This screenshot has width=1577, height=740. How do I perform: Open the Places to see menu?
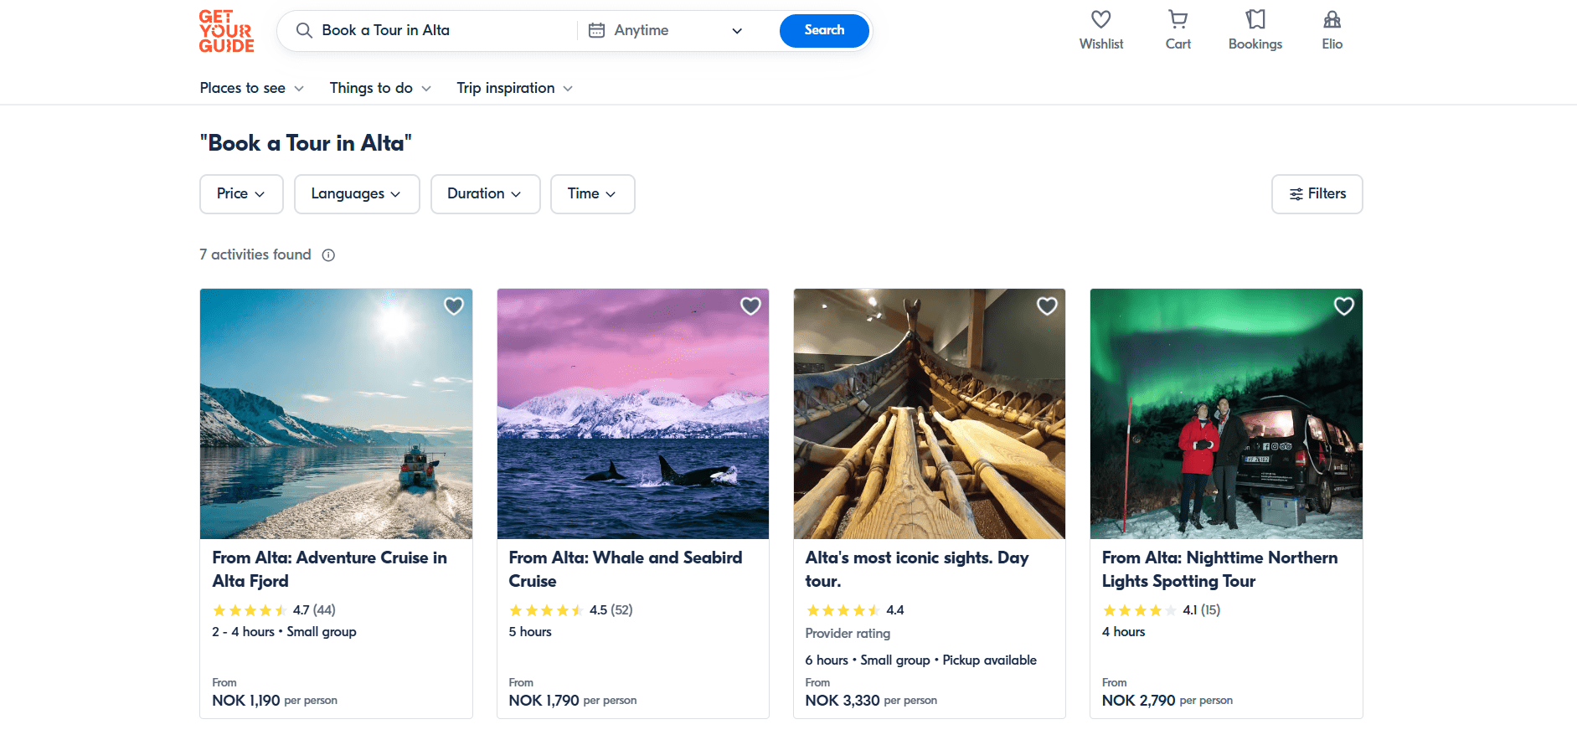pos(251,89)
